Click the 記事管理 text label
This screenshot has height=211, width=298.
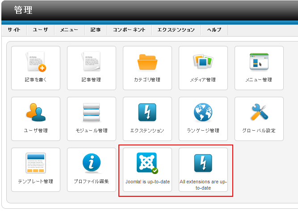(91, 80)
